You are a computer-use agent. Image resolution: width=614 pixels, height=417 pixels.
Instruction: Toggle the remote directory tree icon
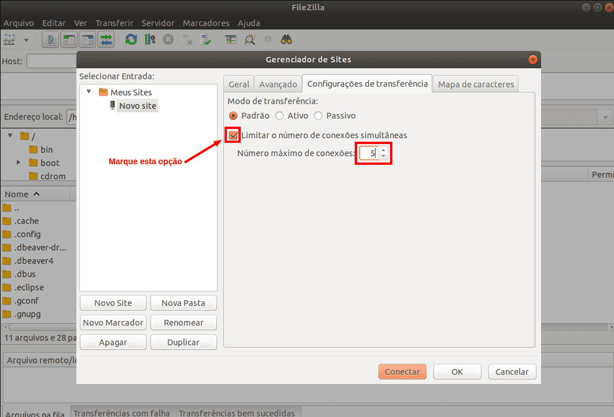pyautogui.click(x=88, y=39)
